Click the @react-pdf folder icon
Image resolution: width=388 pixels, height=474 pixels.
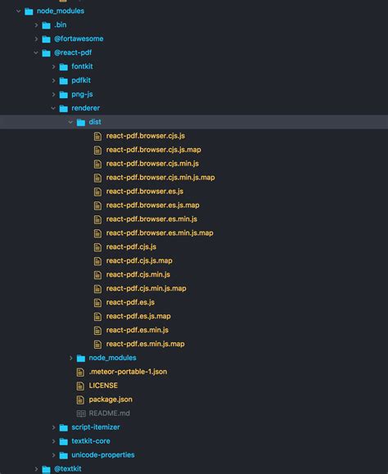[x=46, y=53]
